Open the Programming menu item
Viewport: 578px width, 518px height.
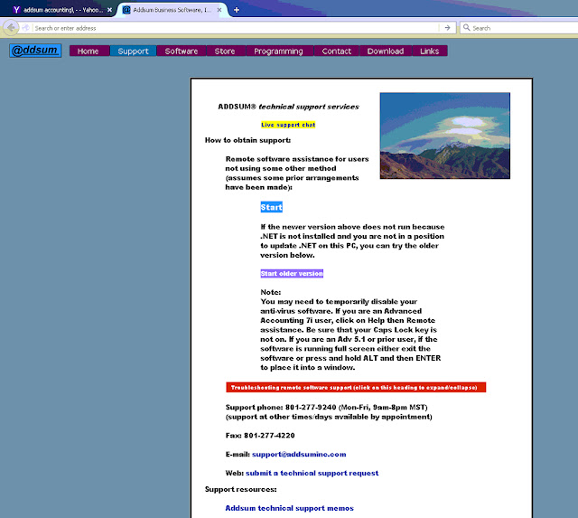click(279, 51)
